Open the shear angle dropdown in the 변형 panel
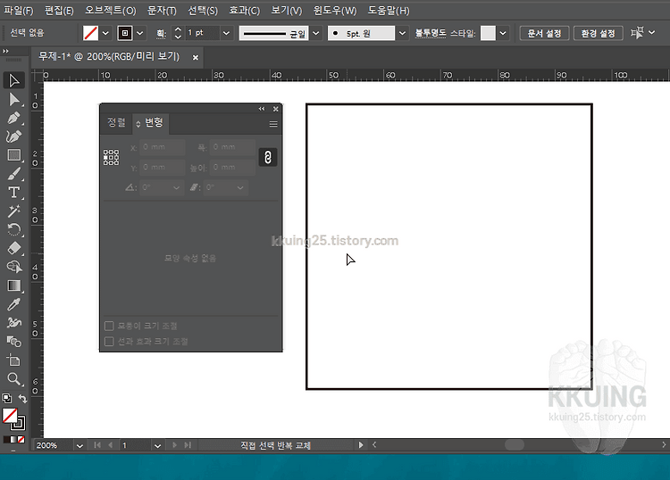The image size is (670, 480). click(x=240, y=187)
